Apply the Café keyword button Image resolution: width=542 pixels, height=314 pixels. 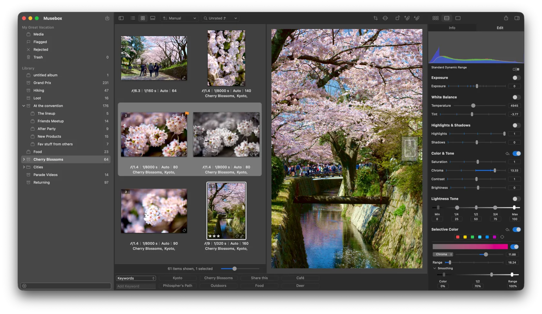pos(300,278)
